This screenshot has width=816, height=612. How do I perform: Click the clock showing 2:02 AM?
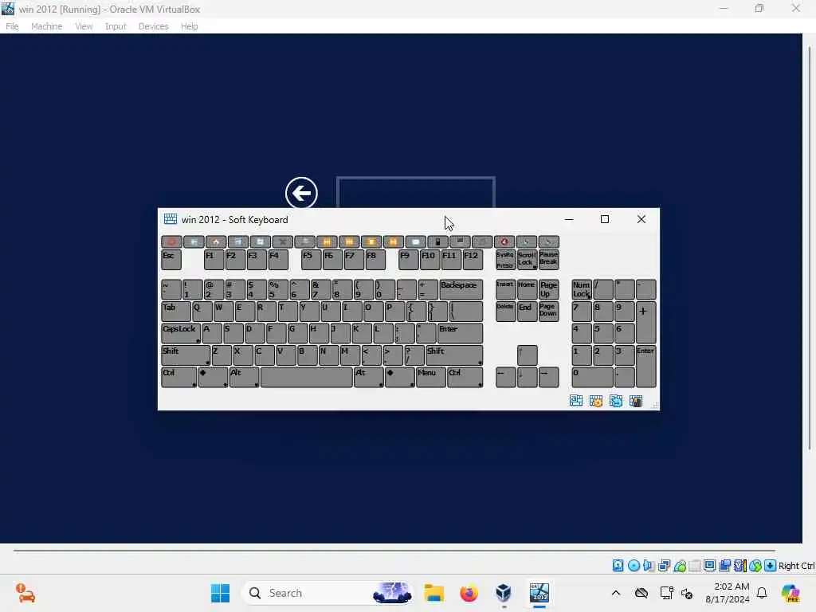[727, 593]
